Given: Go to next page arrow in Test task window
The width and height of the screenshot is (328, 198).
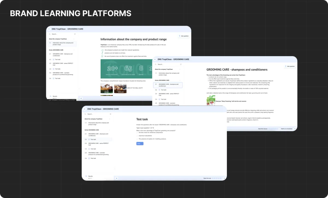Looking at the screenshot, I should [224, 178].
